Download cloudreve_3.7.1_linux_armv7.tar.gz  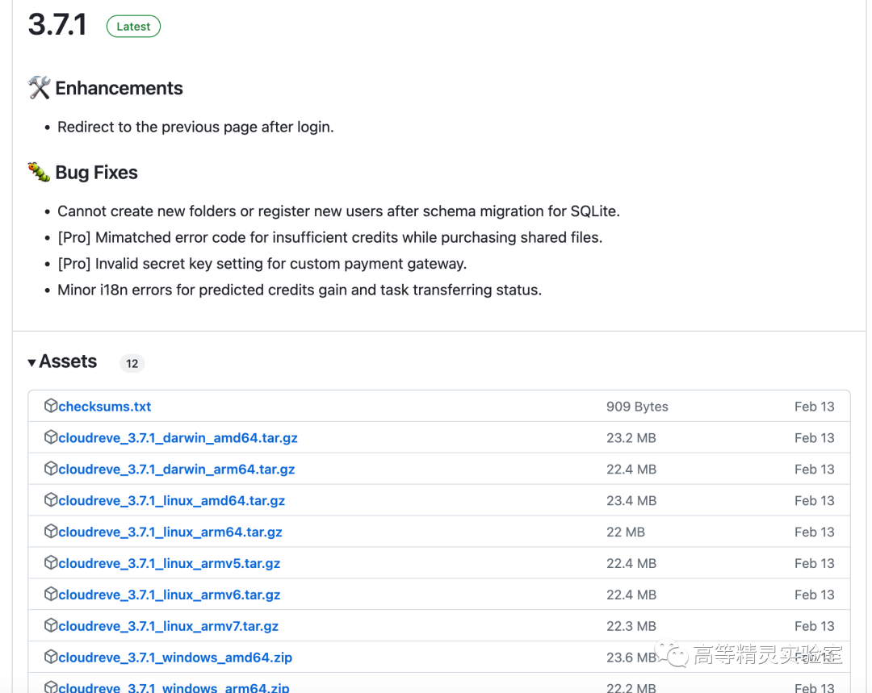169,626
